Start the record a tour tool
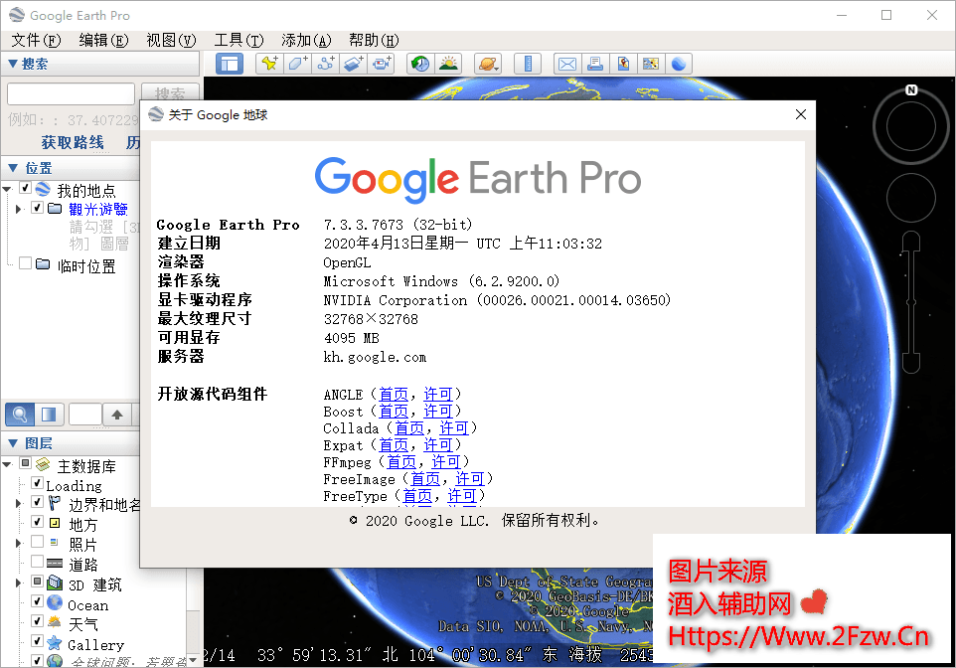The width and height of the screenshot is (956, 668). (x=382, y=64)
